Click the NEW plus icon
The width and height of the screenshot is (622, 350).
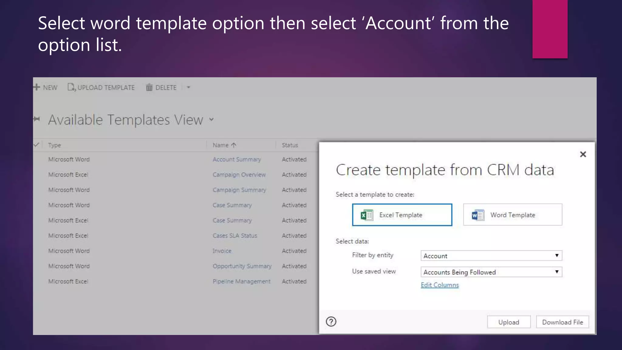pos(37,87)
